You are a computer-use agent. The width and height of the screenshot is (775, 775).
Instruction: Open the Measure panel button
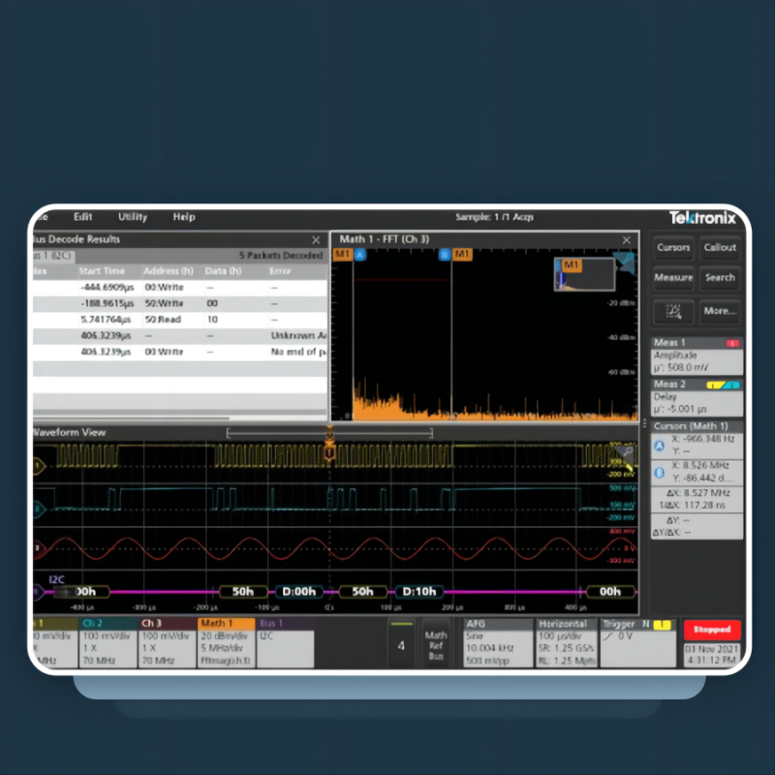672,277
